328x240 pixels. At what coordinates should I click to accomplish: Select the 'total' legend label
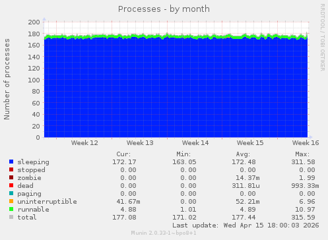[x=27, y=218]
